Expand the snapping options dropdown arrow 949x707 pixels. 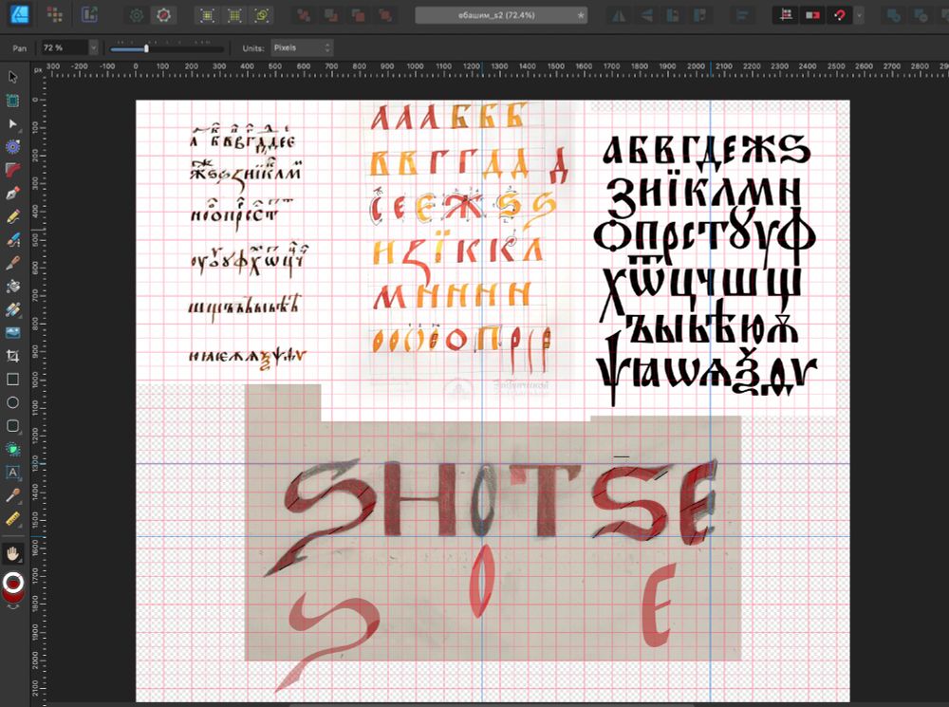[860, 14]
